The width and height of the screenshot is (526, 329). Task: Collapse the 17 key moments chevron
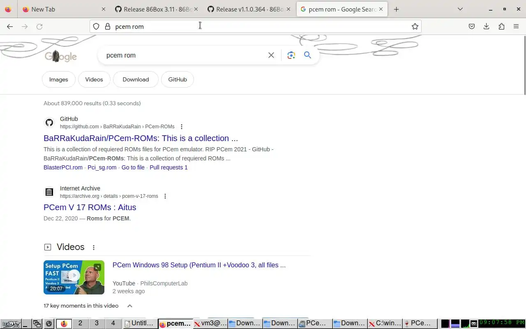pyautogui.click(x=130, y=306)
